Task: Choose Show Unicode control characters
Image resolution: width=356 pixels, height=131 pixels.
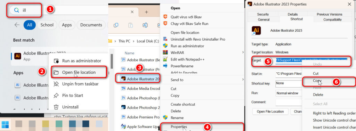Action: (x=334, y=120)
